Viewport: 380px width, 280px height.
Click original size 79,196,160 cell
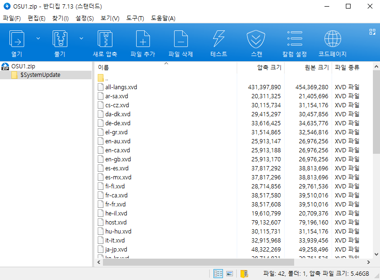click(314, 223)
